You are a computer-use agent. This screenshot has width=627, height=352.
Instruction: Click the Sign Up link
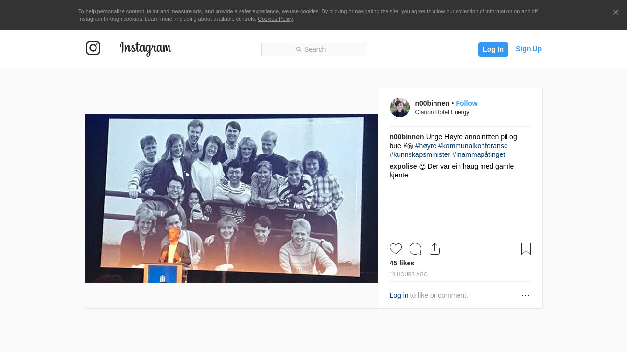[x=529, y=49]
